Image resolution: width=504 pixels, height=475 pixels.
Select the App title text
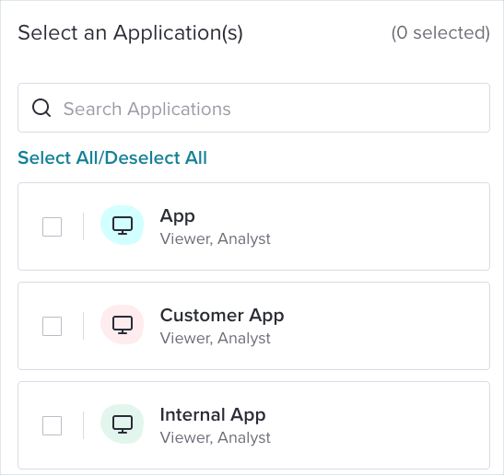pos(178,216)
